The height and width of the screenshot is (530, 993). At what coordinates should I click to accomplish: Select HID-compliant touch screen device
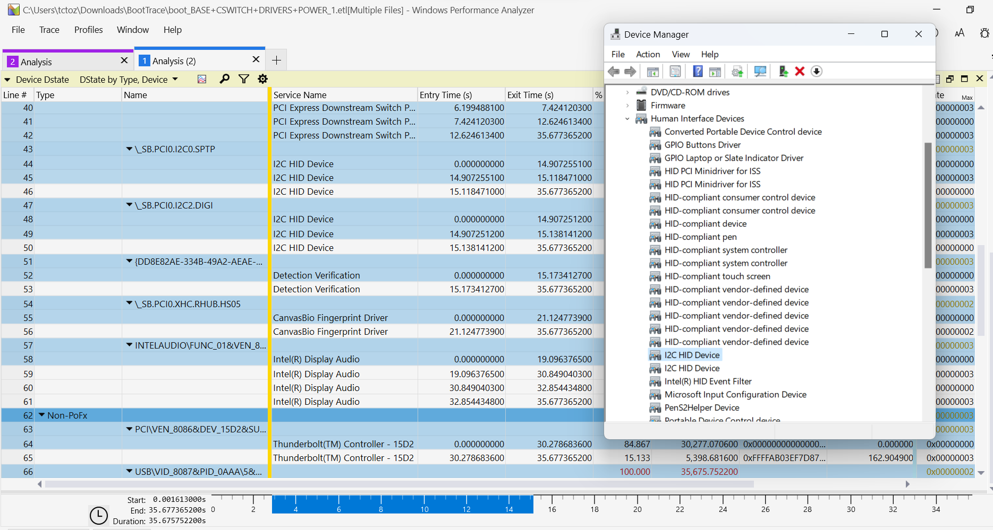click(717, 276)
